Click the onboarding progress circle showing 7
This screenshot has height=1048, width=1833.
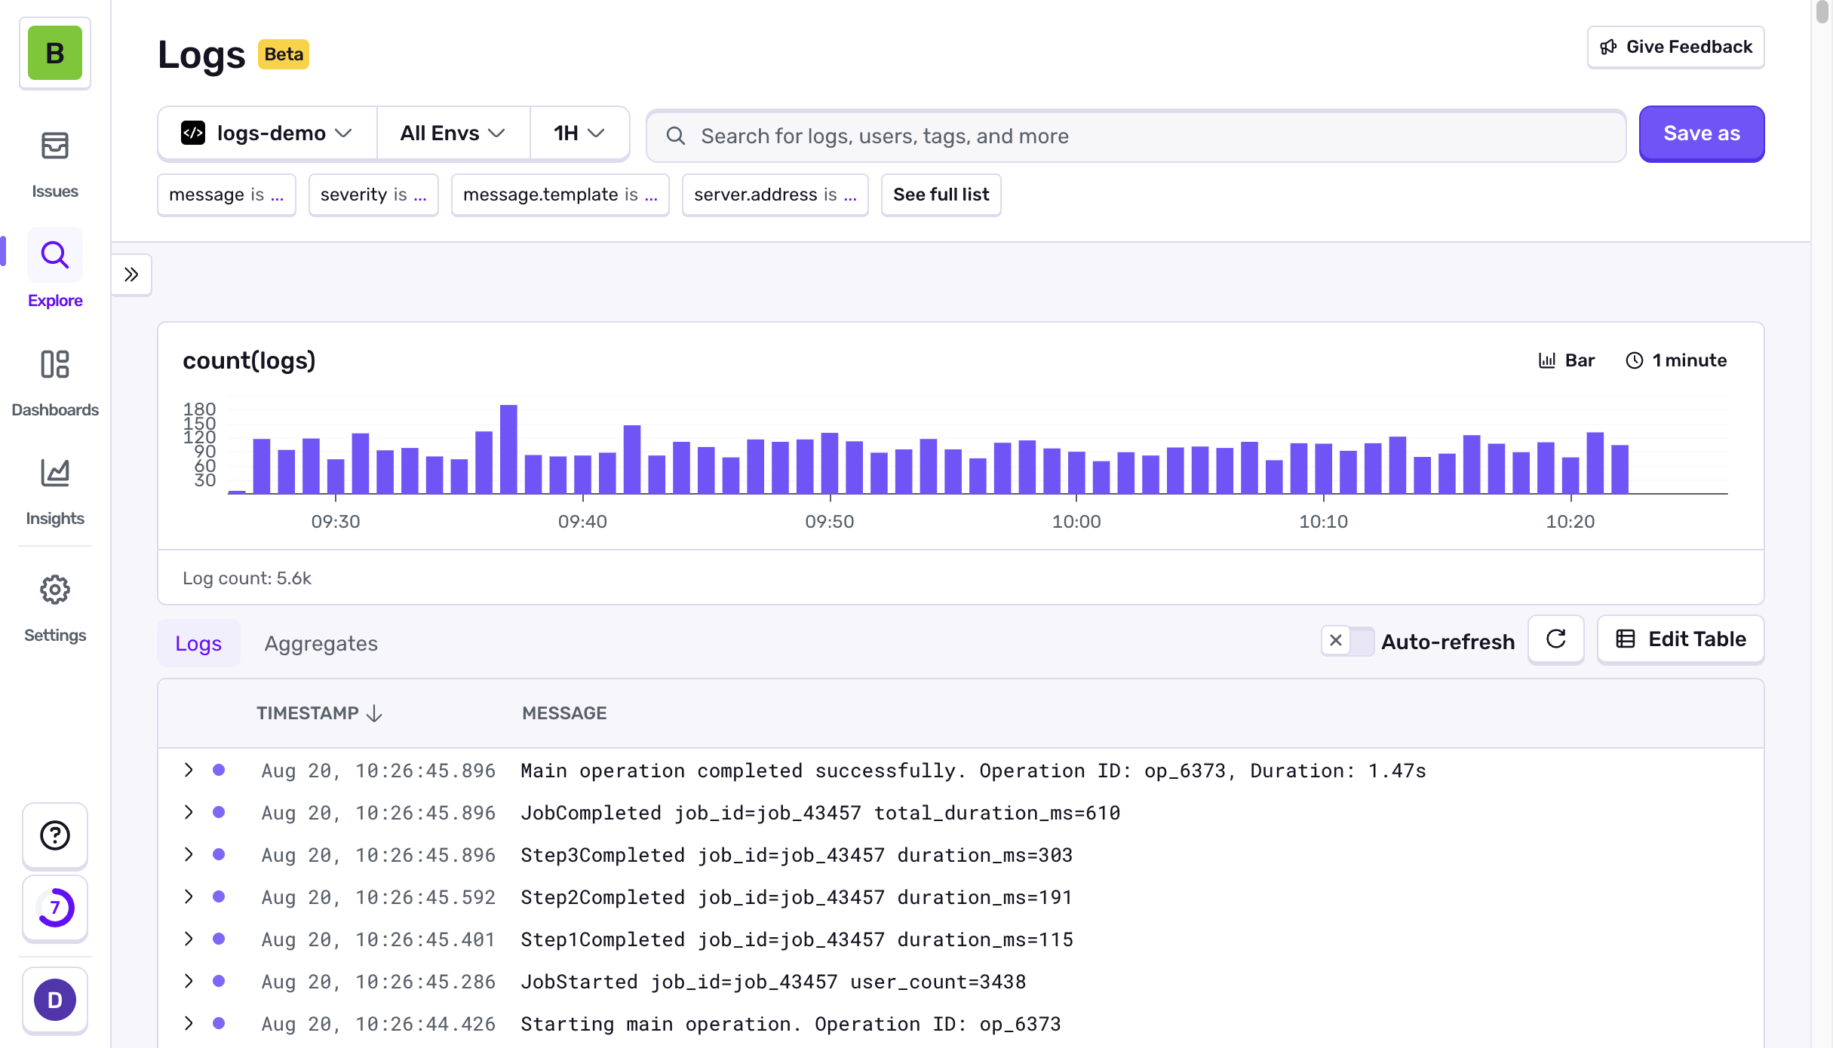pos(54,908)
